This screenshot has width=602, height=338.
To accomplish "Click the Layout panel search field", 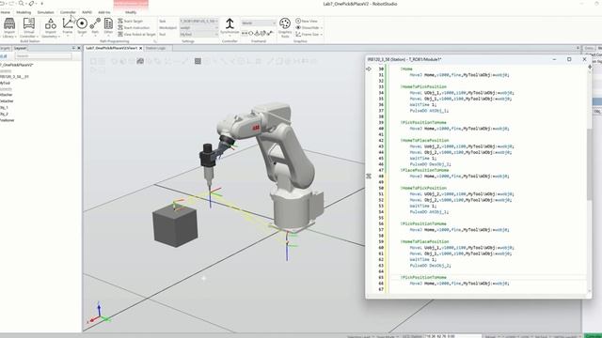I will coord(43,56).
